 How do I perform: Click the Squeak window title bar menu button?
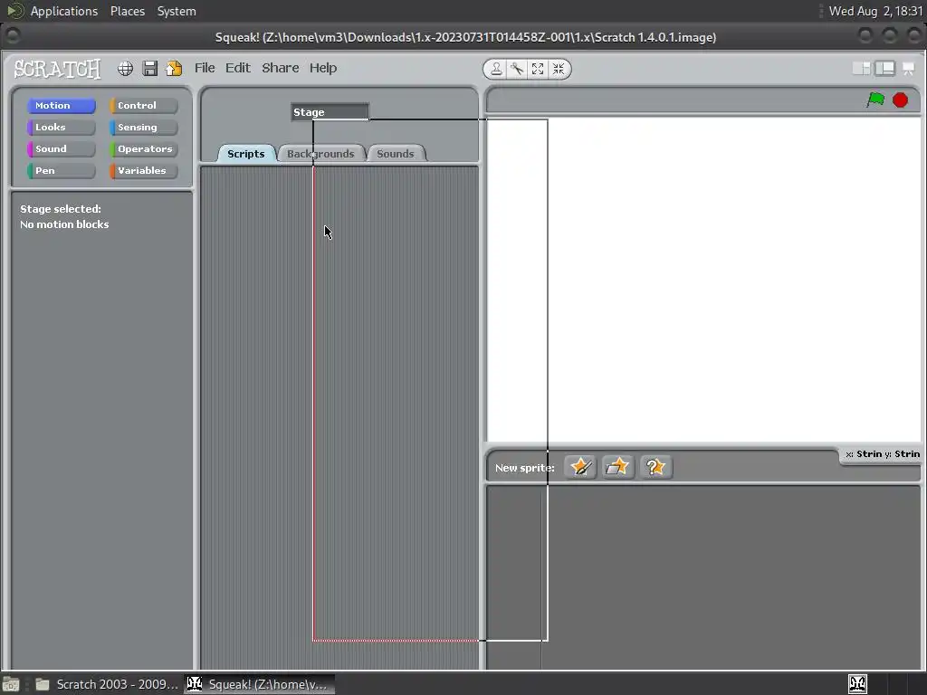(x=13, y=36)
